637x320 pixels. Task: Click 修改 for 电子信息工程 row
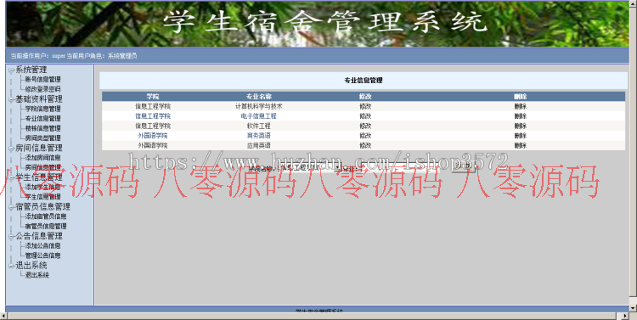pos(365,116)
